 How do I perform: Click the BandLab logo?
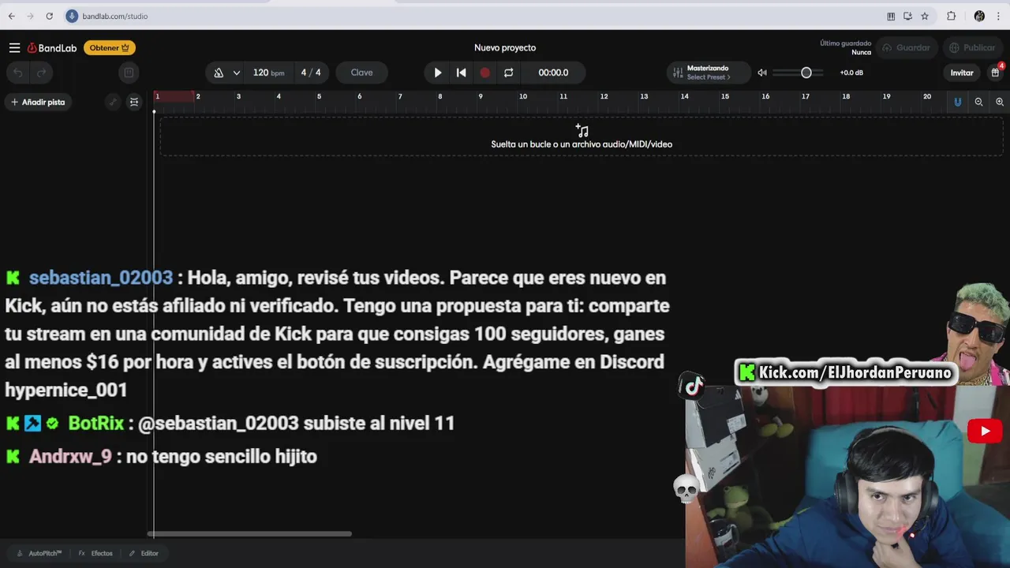[52, 48]
